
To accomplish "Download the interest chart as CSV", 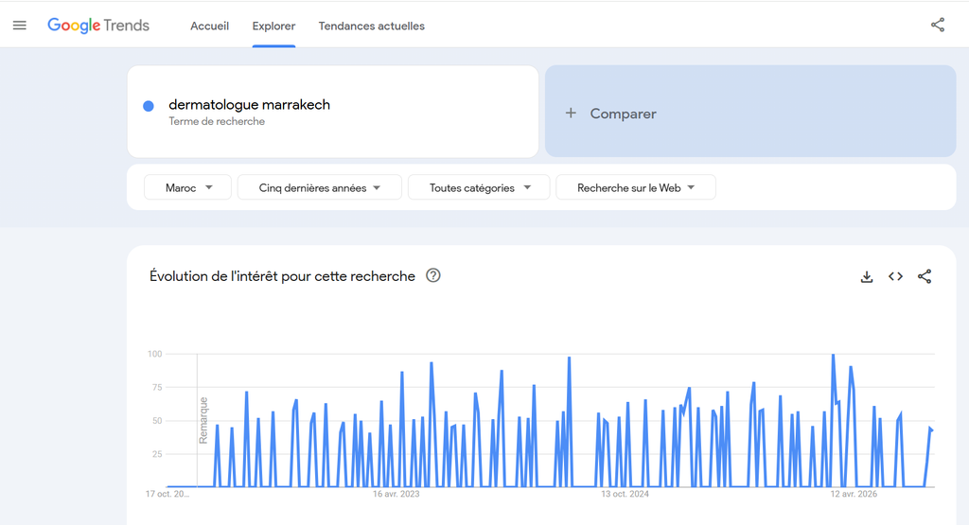I will pyautogui.click(x=867, y=277).
